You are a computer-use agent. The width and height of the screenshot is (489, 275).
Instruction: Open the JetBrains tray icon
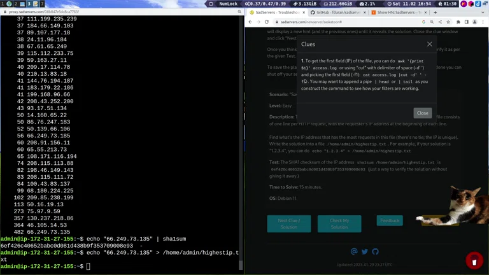[x=471, y=4]
